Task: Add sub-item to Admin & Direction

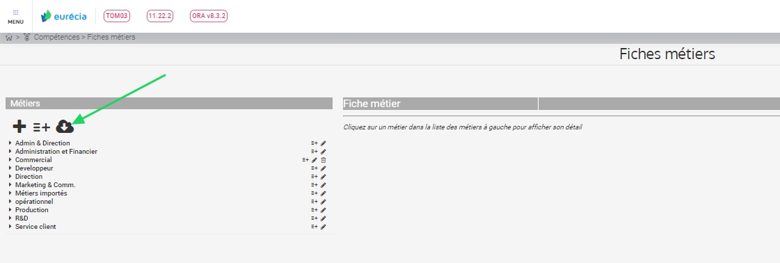Action: [x=315, y=143]
